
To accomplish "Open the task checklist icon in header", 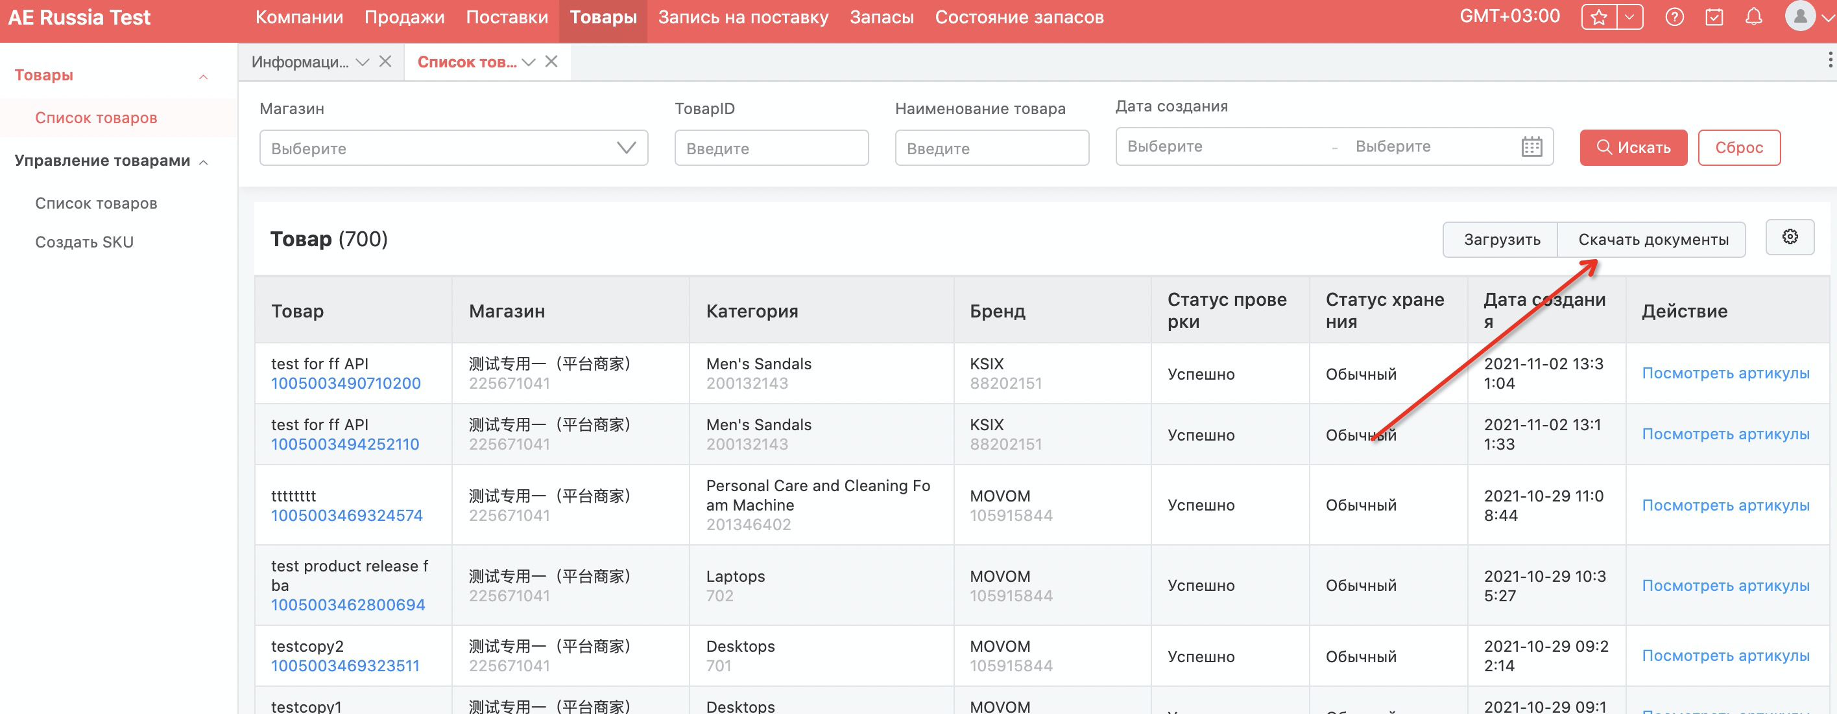I will (x=1714, y=17).
